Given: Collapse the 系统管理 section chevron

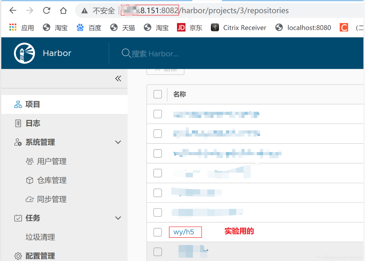Looking at the screenshot, I should pos(118,142).
